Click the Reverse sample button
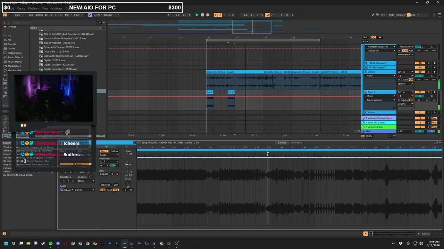The width and height of the screenshot is (444, 249). (x=105, y=185)
